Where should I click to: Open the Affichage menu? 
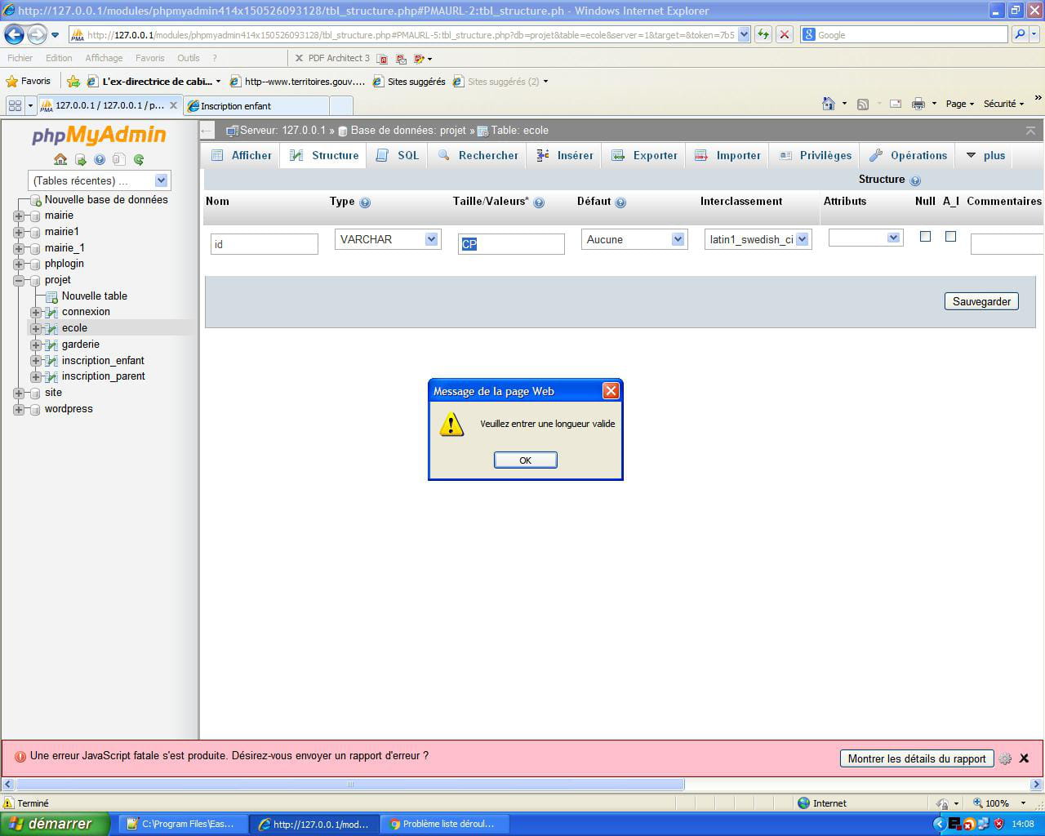104,58
